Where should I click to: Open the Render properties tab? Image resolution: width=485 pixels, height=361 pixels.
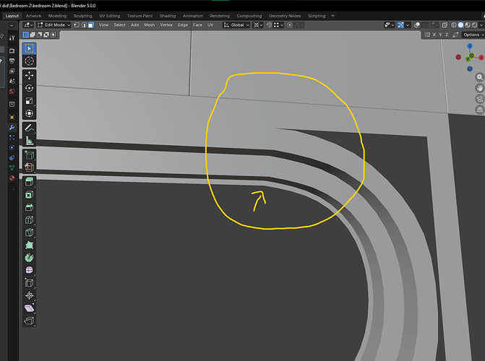click(x=12, y=51)
